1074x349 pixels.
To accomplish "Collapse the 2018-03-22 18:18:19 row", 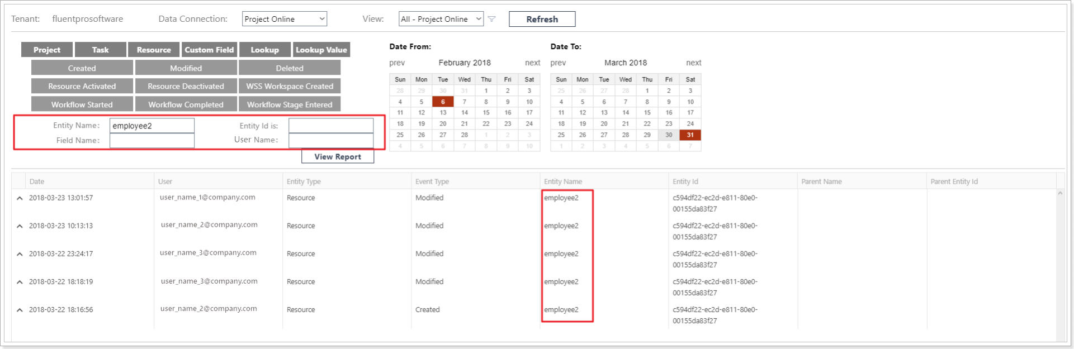I will 20,282.
